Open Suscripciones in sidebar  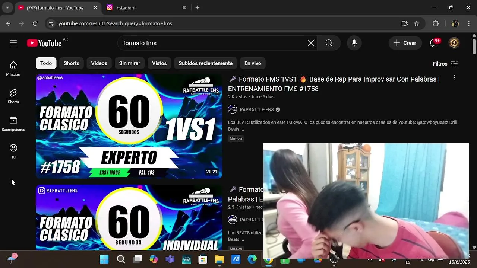click(13, 124)
